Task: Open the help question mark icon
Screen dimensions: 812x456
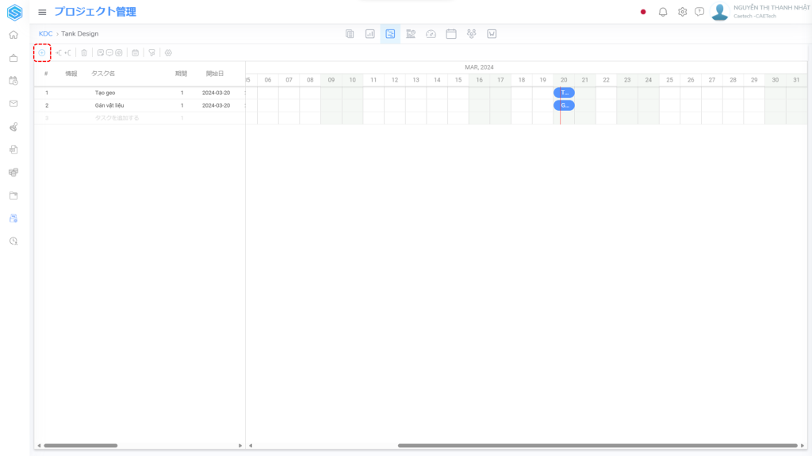Action: (x=699, y=12)
